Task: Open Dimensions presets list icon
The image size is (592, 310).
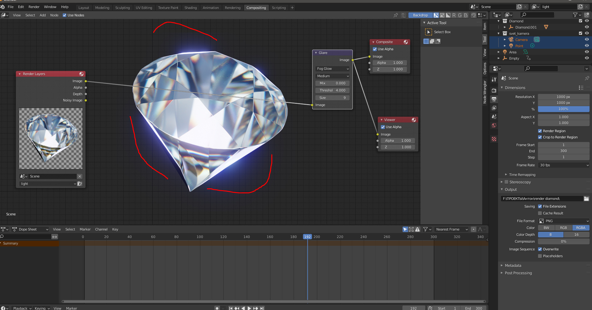Action: tap(581, 88)
